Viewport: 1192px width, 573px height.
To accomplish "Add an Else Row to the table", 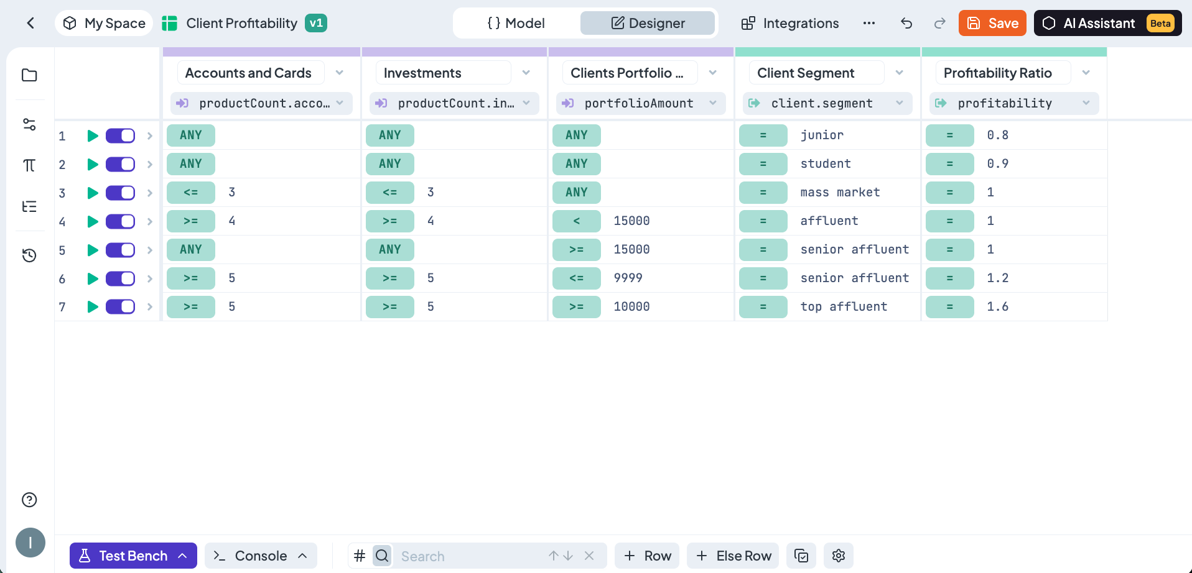I will [734, 556].
